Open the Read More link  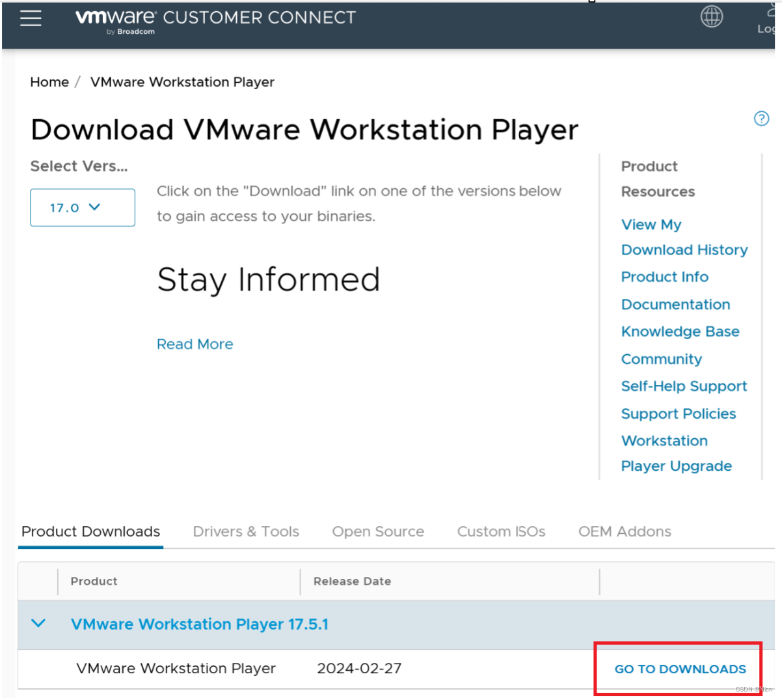pyautogui.click(x=195, y=344)
